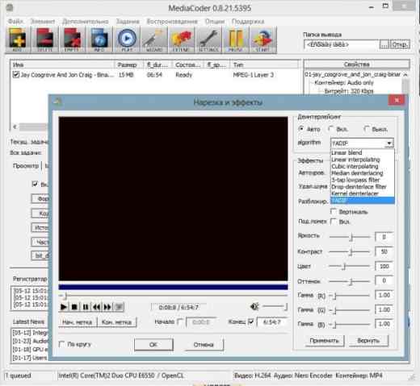Click the Яркость brightness slider

tap(350, 237)
